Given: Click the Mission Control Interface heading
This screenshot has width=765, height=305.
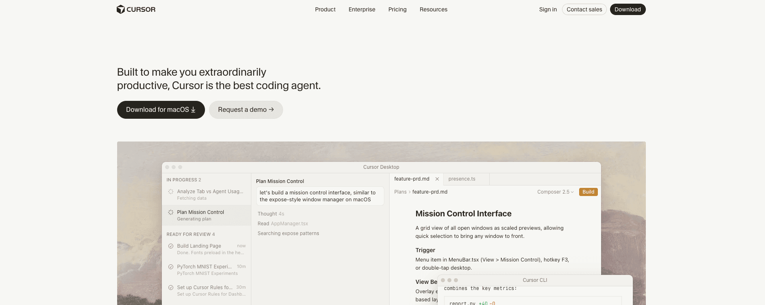Looking at the screenshot, I should pyautogui.click(x=463, y=213).
